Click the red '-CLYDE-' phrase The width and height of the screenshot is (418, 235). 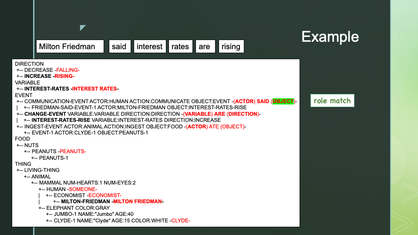point(180,221)
